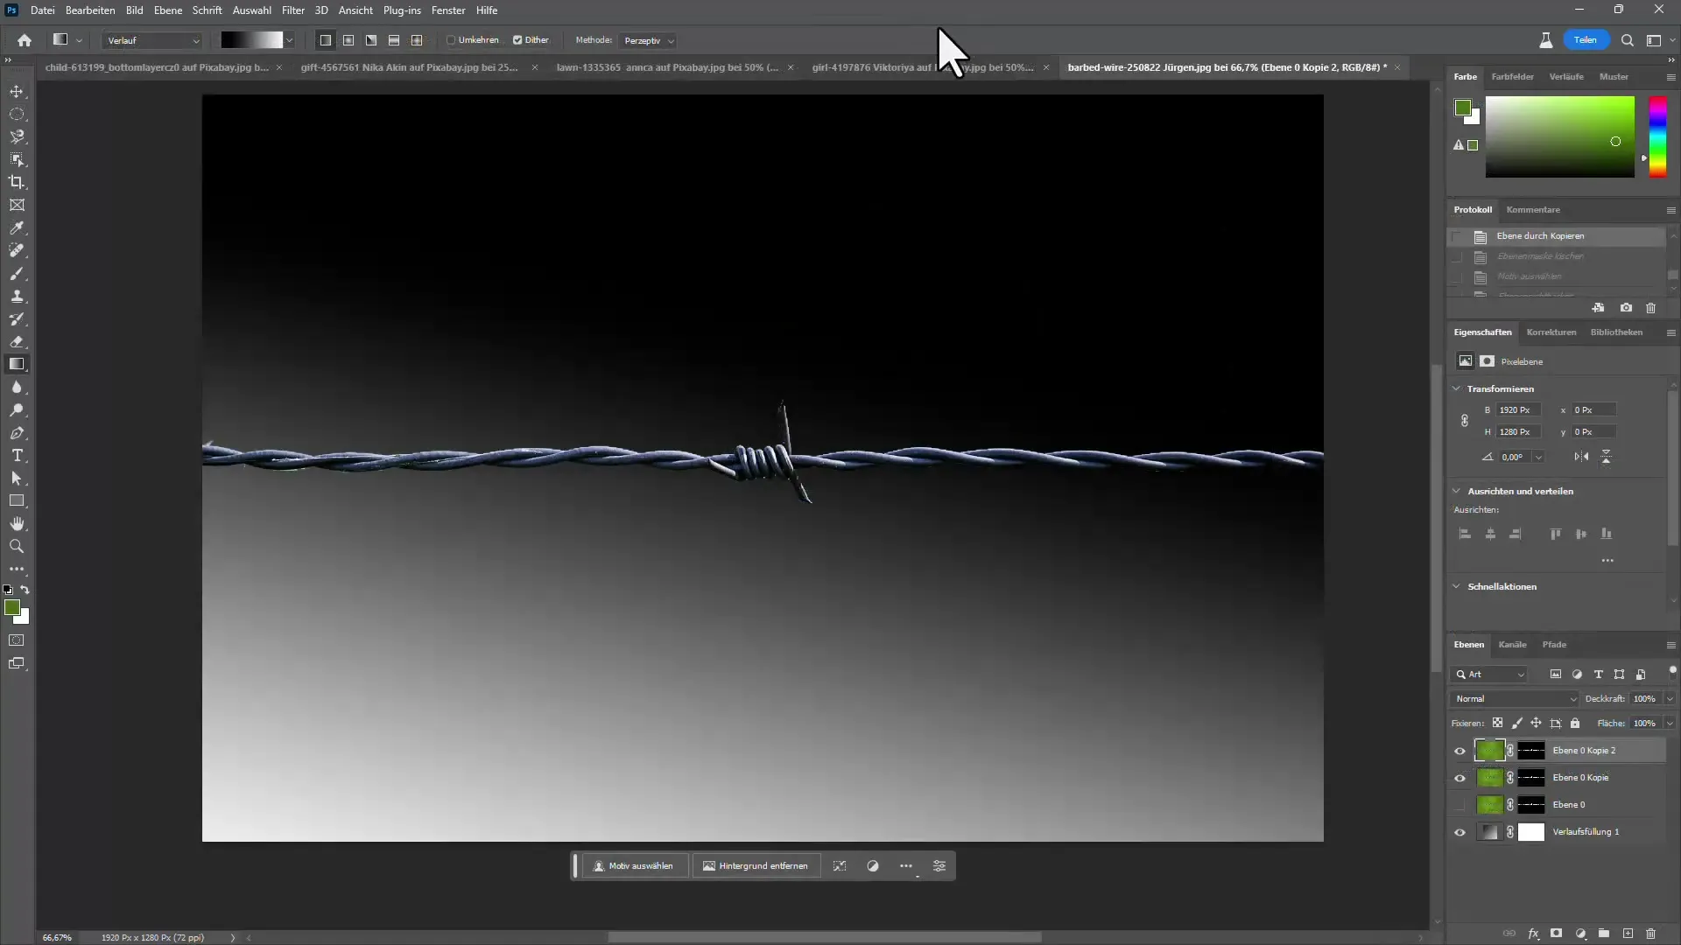
Task: Select the Brush tool
Action: tap(17, 274)
